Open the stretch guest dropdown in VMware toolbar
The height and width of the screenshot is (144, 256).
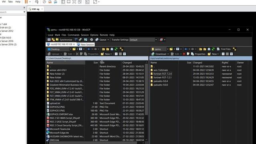pos(99,2)
